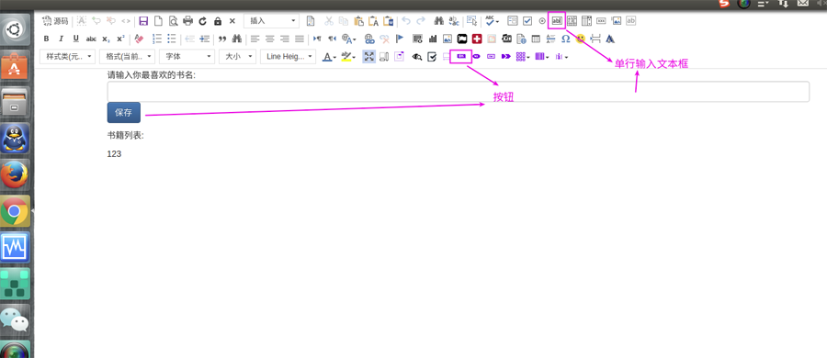Click the book name text input field
This screenshot has height=358, width=827.
pyautogui.click(x=458, y=92)
